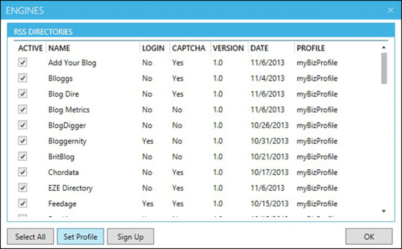Click the Sign Up button
Screen dimensions: 402x249
pyautogui.click(x=130, y=237)
